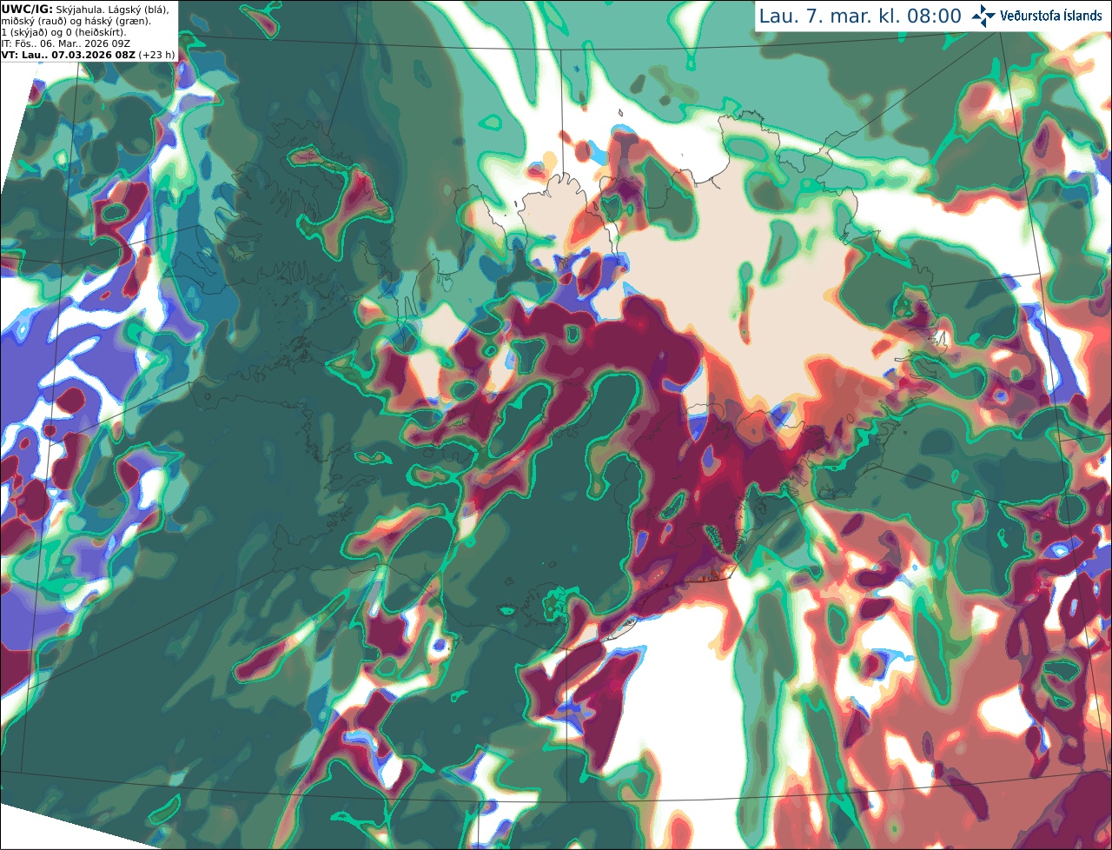Viewport: 1112px width, 850px height.
Task: Click the '(+23 h)' forecast offset text
Action: [x=157, y=55]
